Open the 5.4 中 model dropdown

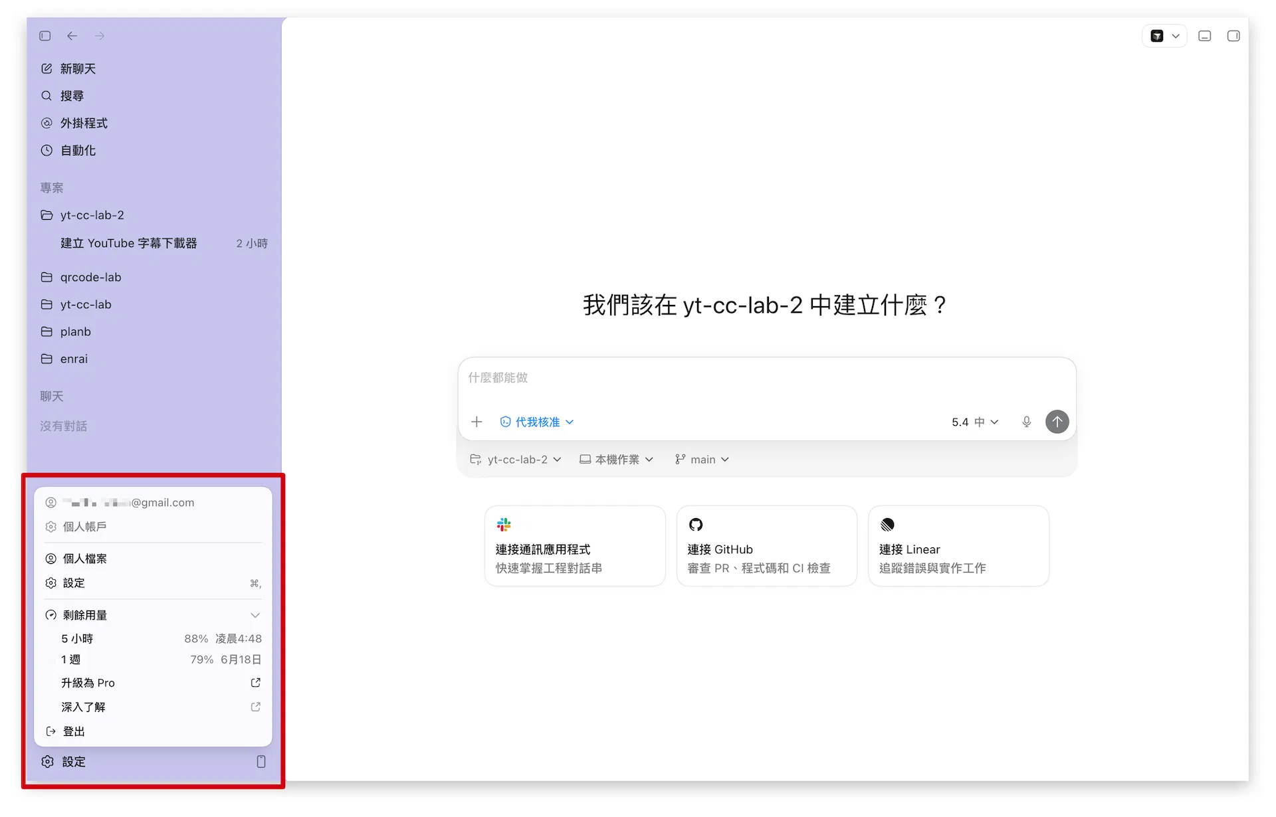(975, 422)
